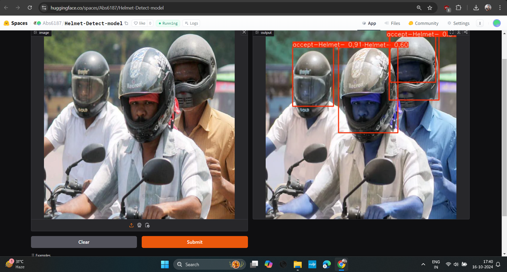Switch to the Files tab
Image resolution: width=507 pixels, height=272 pixels.
click(x=395, y=23)
